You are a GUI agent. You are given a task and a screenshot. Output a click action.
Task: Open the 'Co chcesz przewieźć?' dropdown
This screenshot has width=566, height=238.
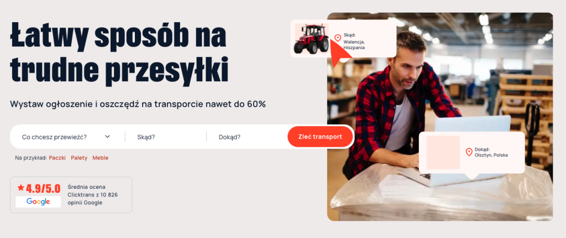pos(67,136)
